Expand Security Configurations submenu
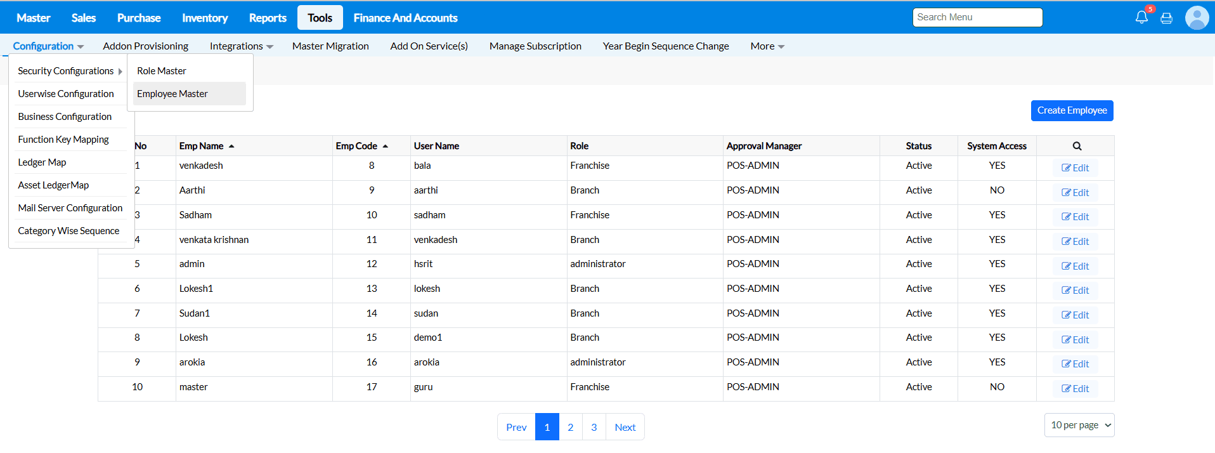 click(70, 71)
